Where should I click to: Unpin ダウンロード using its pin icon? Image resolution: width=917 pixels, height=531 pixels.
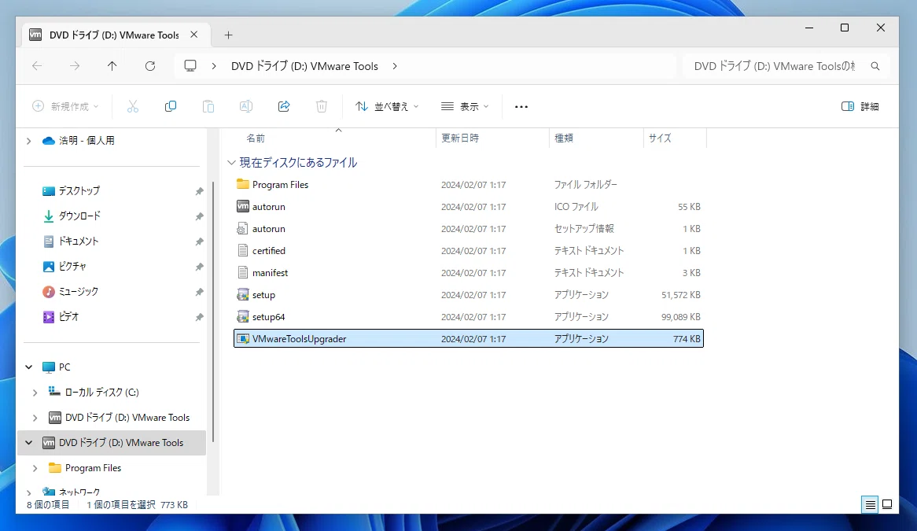click(199, 216)
